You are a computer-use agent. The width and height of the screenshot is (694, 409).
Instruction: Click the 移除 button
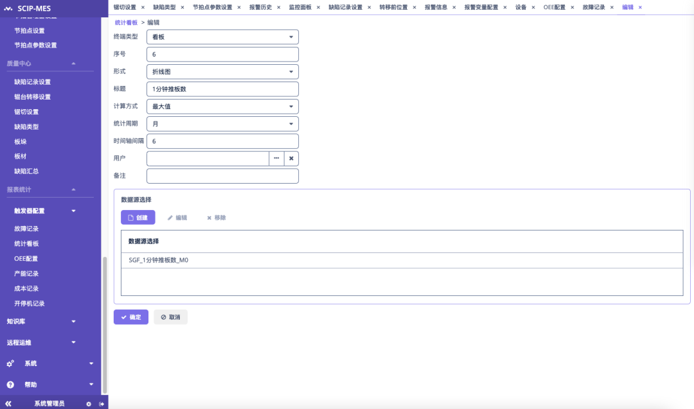coord(217,218)
